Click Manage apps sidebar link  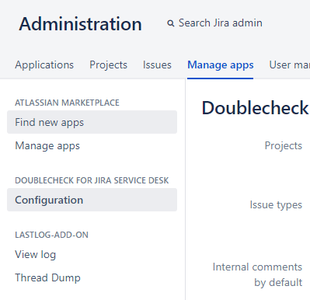pyautogui.click(x=47, y=146)
